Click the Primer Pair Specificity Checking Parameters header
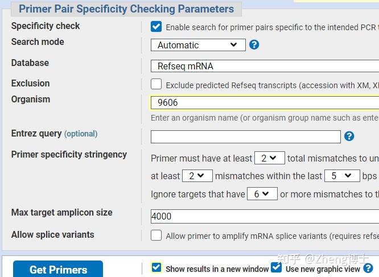379x277 pixels. point(126,9)
